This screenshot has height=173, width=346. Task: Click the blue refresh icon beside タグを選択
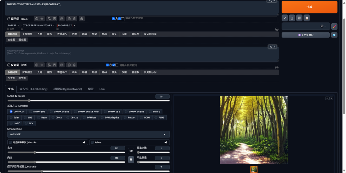click(x=334, y=35)
